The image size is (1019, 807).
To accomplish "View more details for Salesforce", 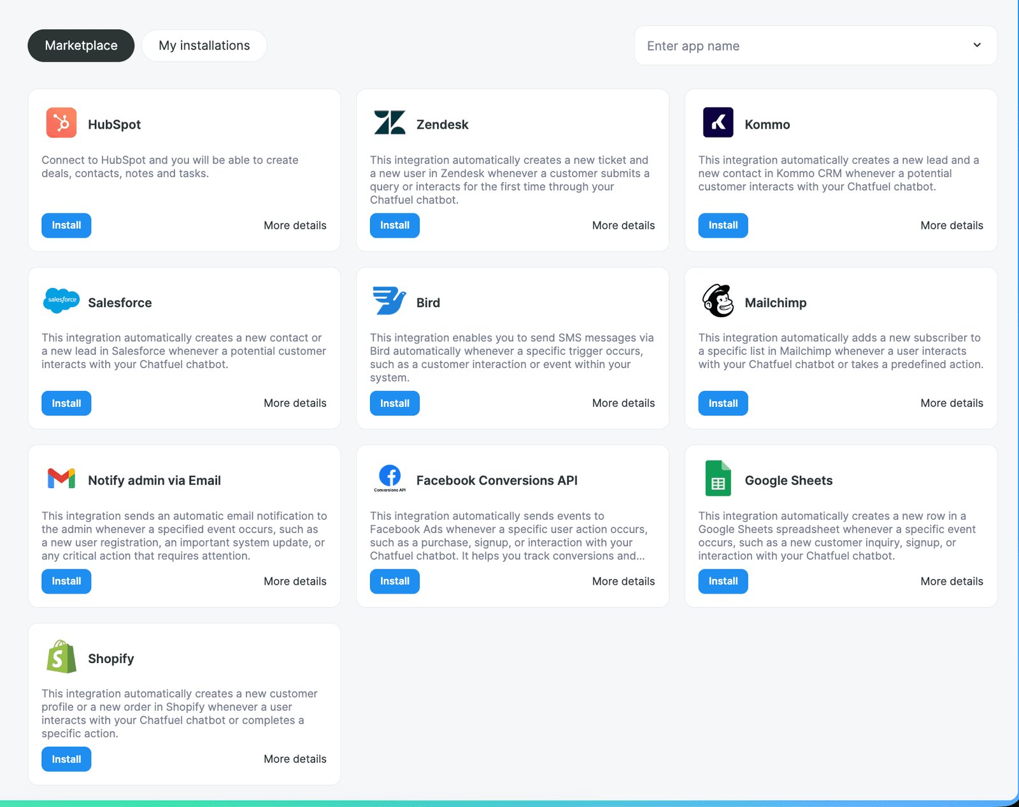I will (x=295, y=403).
